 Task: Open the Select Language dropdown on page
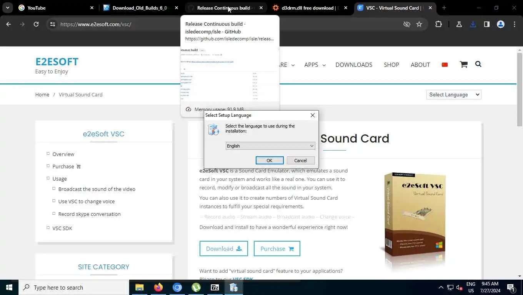(454, 94)
